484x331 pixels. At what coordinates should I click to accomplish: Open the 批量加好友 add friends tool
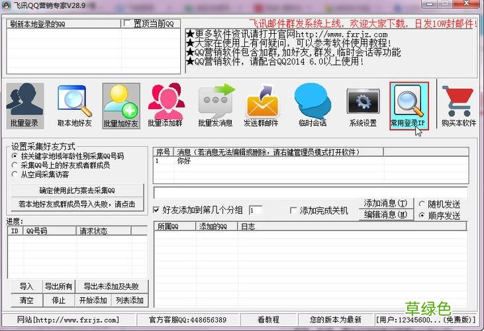pos(121,105)
